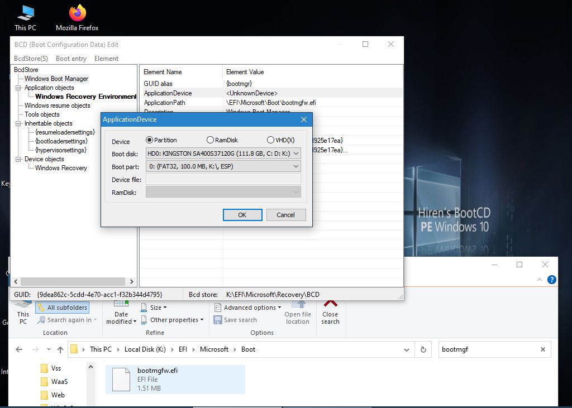This screenshot has width=572, height=408.
Task: Click the refresh icon beside address bar
Action: point(423,349)
